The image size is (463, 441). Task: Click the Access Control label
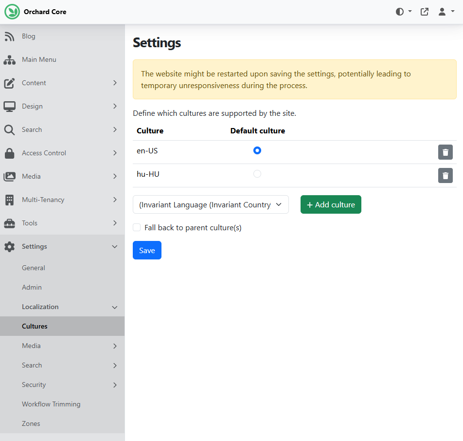tap(44, 153)
